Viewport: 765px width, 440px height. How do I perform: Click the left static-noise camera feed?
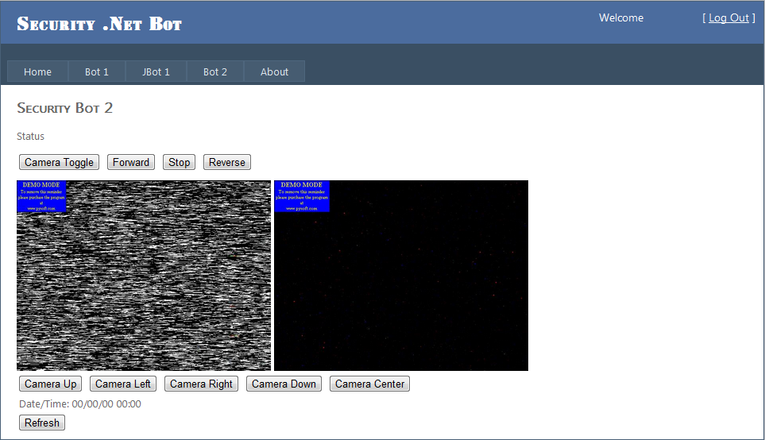tap(144, 286)
